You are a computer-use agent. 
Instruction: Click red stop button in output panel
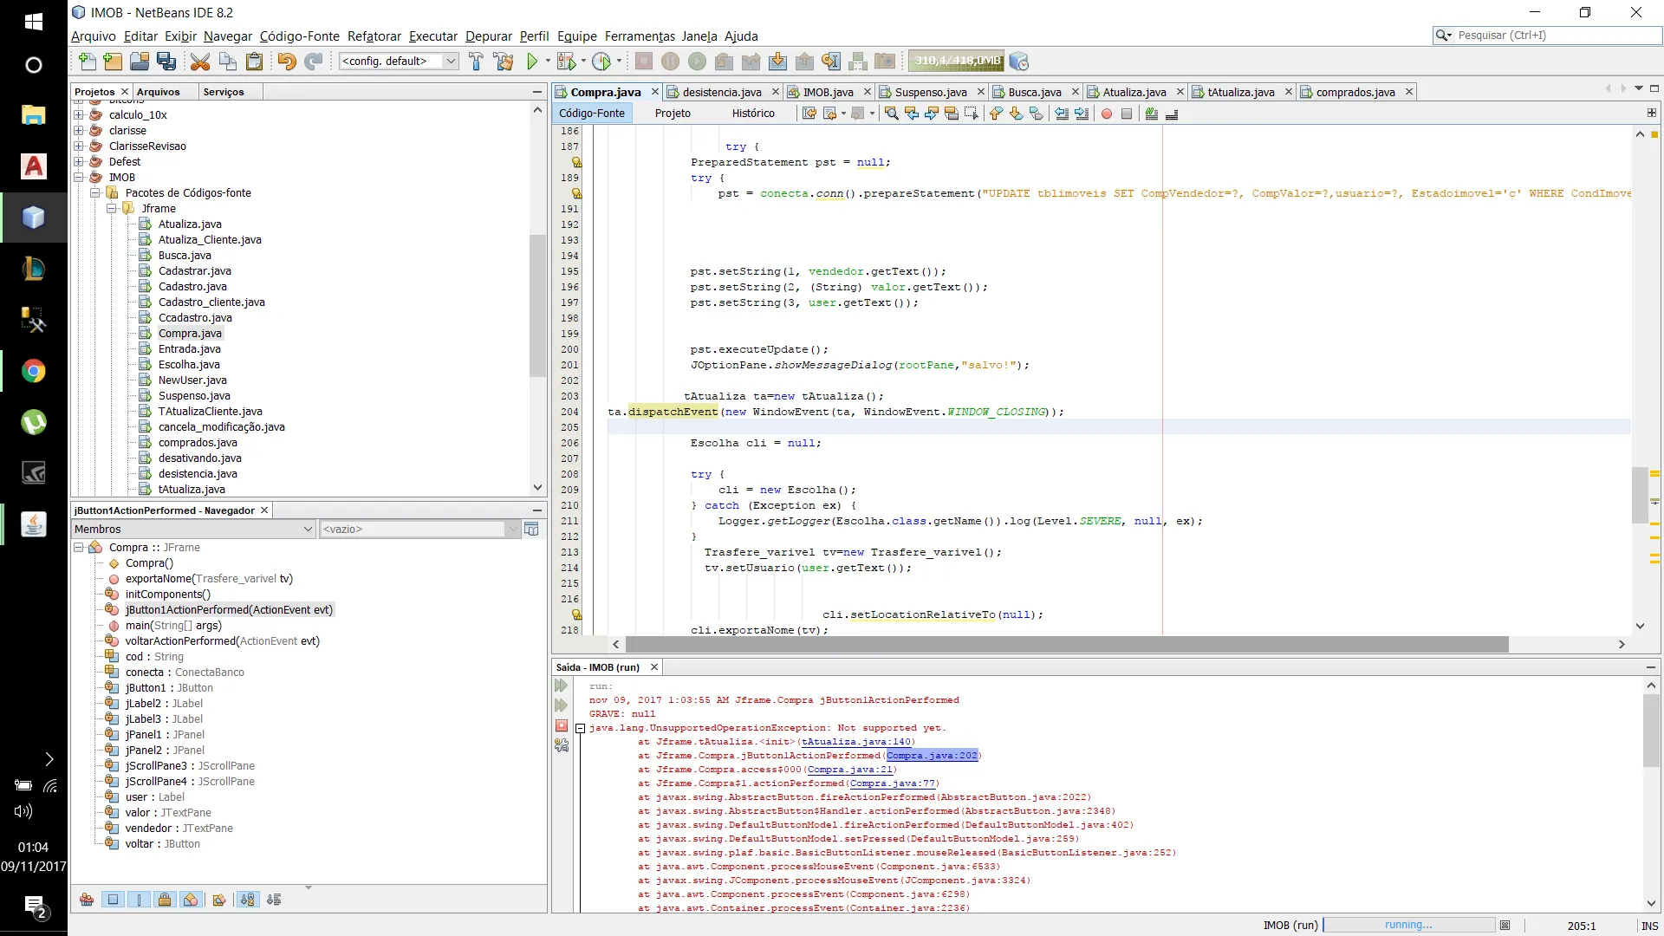tap(562, 725)
